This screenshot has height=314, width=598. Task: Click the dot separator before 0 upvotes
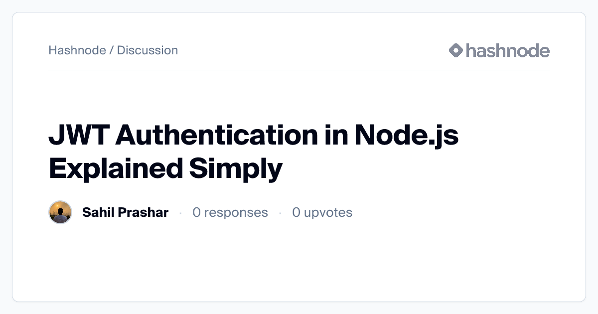pyautogui.click(x=280, y=213)
